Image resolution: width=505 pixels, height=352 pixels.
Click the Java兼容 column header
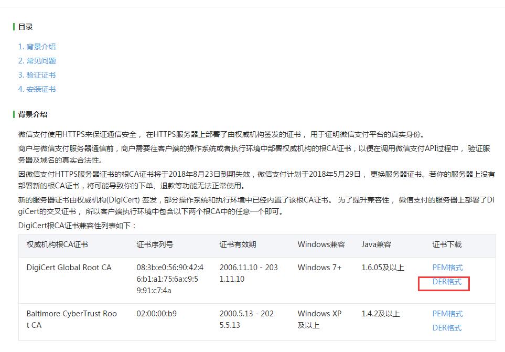(x=376, y=244)
